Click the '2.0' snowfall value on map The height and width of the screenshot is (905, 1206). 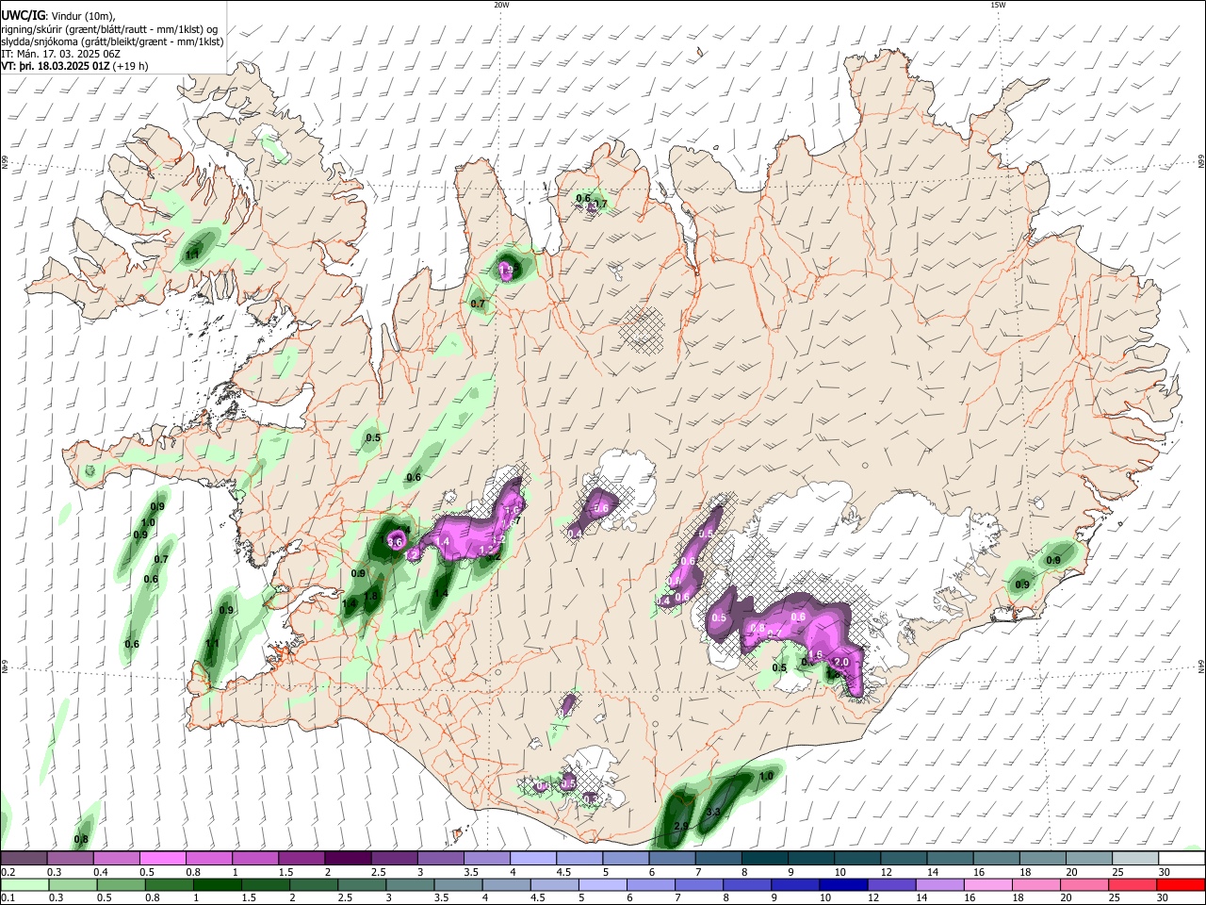tap(841, 663)
